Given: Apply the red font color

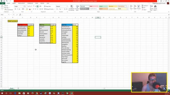Looking at the screenshot, I should click(30, 9).
